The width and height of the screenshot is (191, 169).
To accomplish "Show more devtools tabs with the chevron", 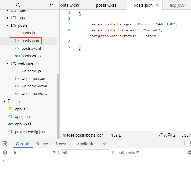I will click(x=104, y=144).
